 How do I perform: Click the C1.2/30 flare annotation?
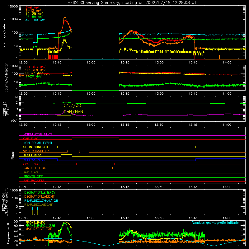click(x=72, y=106)
